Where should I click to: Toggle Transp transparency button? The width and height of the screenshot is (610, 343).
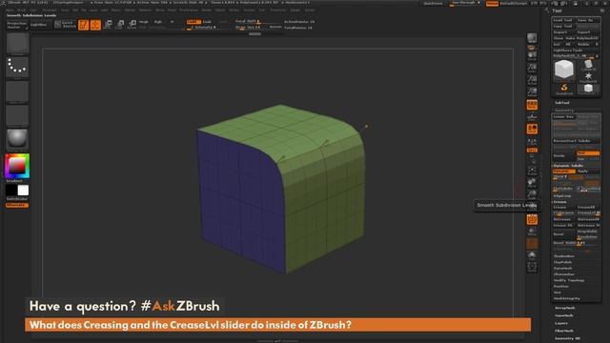tap(532, 232)
